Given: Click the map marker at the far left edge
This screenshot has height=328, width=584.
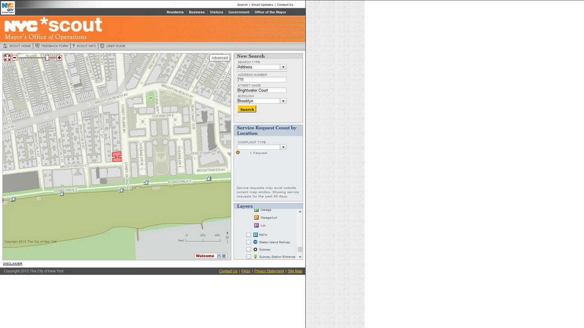Looking at the screenshot, I should [x=13, y=199].
